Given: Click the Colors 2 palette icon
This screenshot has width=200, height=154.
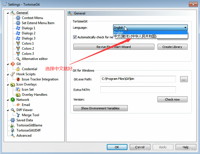Looking at the screenshot, I should pyautogui.click(x=18, y=49).
